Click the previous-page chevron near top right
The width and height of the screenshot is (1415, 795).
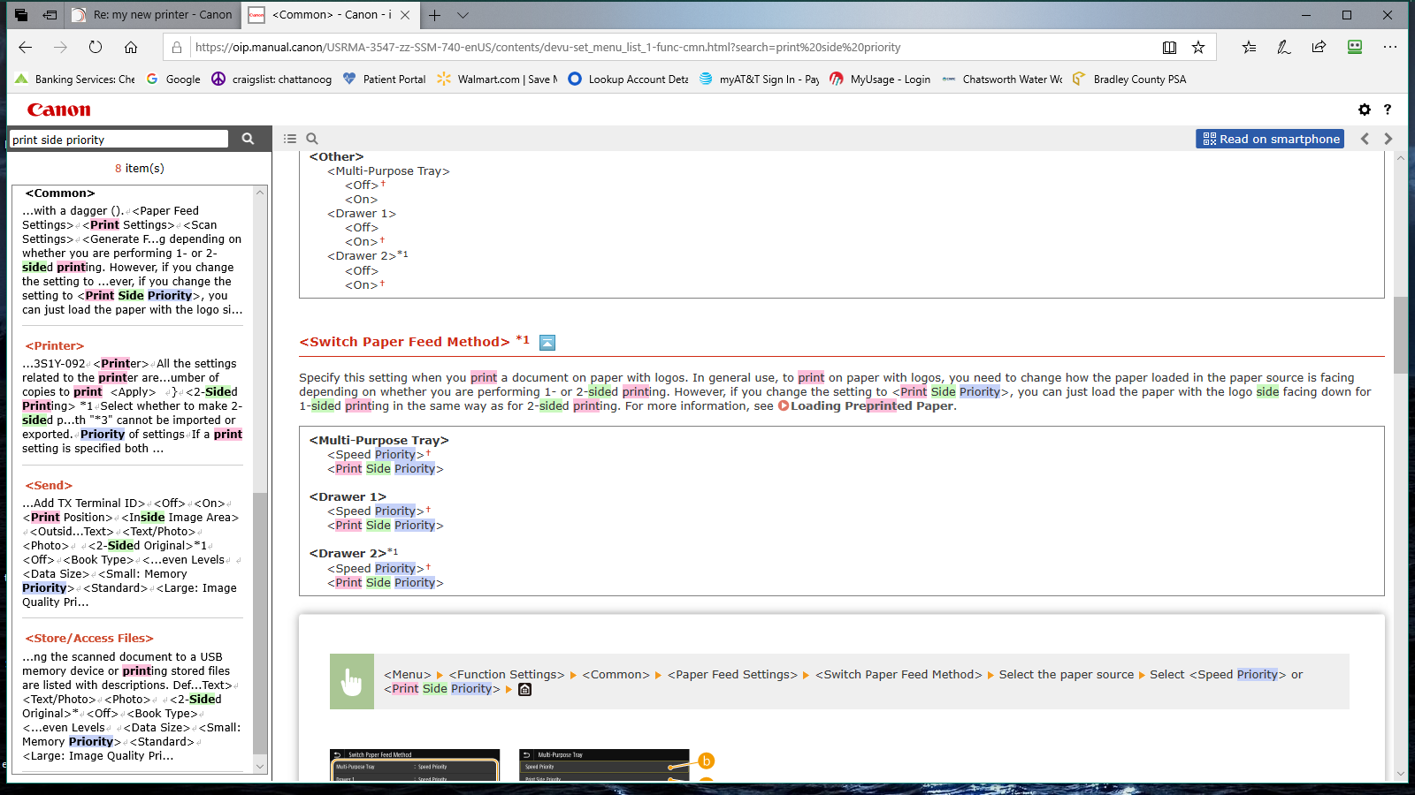coord(1365,139)
